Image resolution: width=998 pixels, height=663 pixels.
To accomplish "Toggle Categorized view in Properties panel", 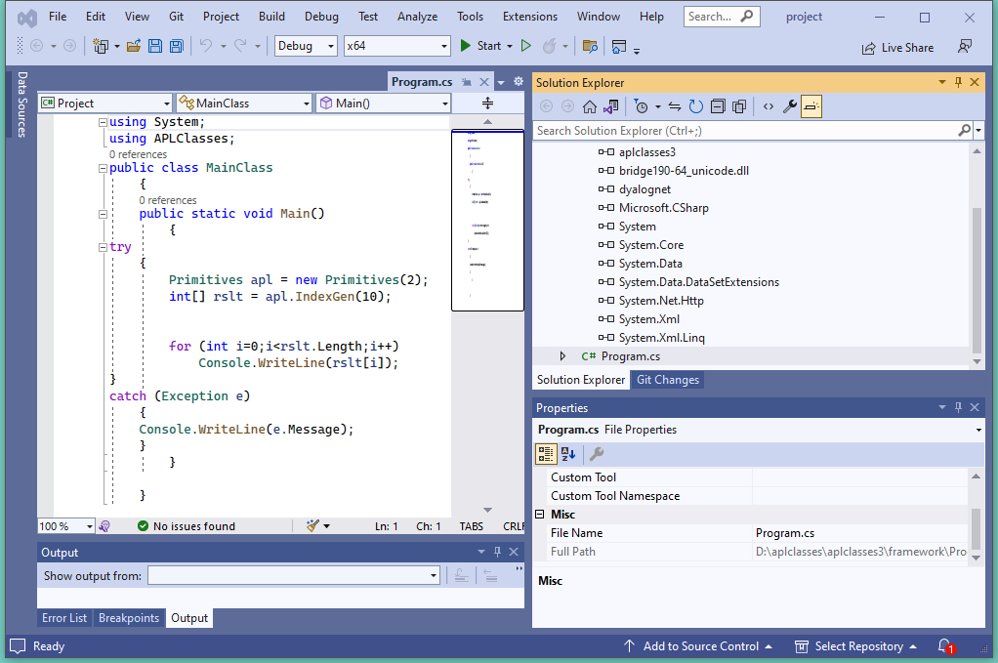I will 546,454.
